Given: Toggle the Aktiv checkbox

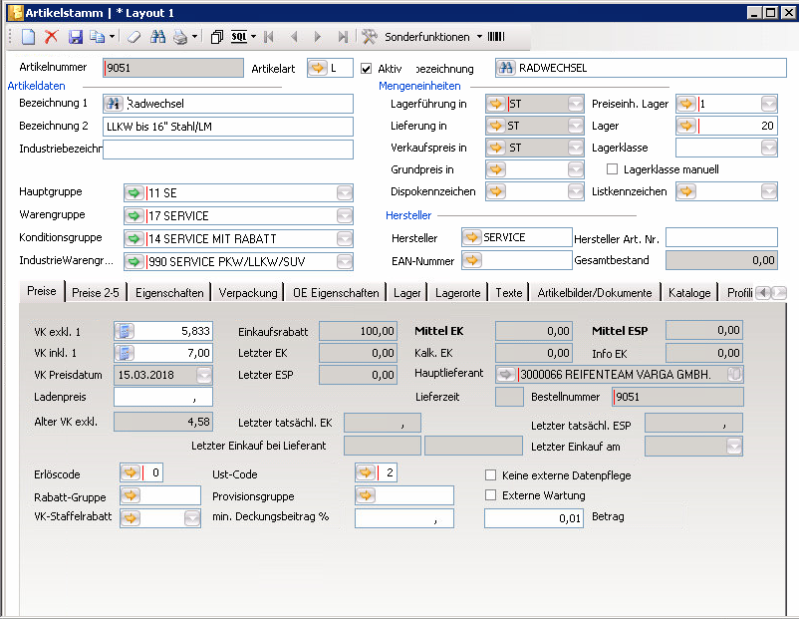Looking at the screenshot, I should pos(366,69).
